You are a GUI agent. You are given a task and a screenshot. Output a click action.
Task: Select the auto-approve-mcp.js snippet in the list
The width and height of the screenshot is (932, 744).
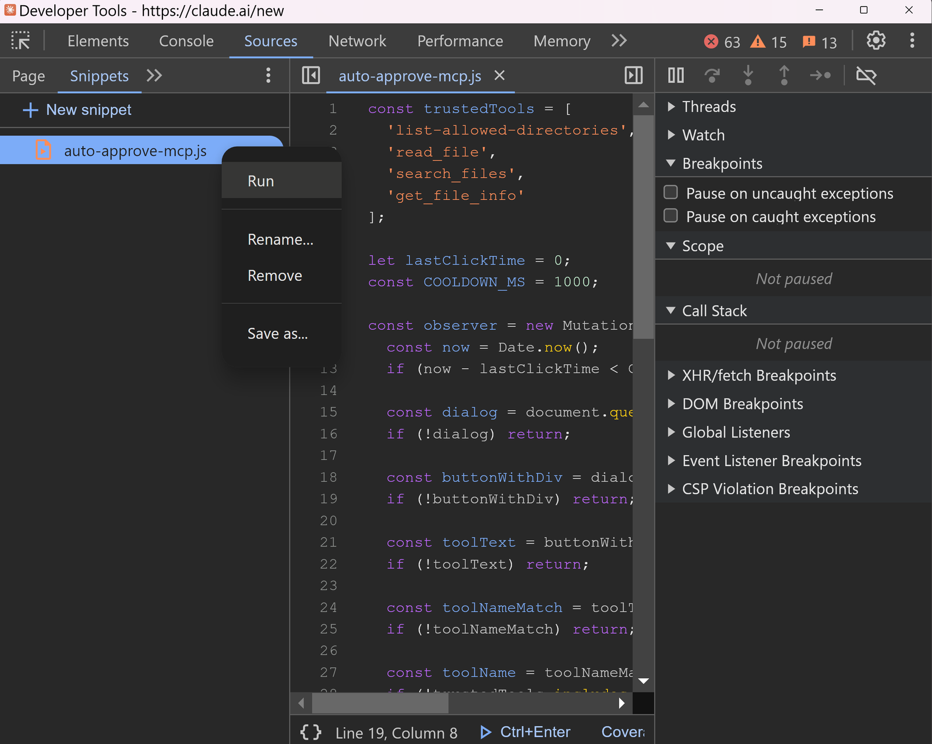tap(142, 150)
